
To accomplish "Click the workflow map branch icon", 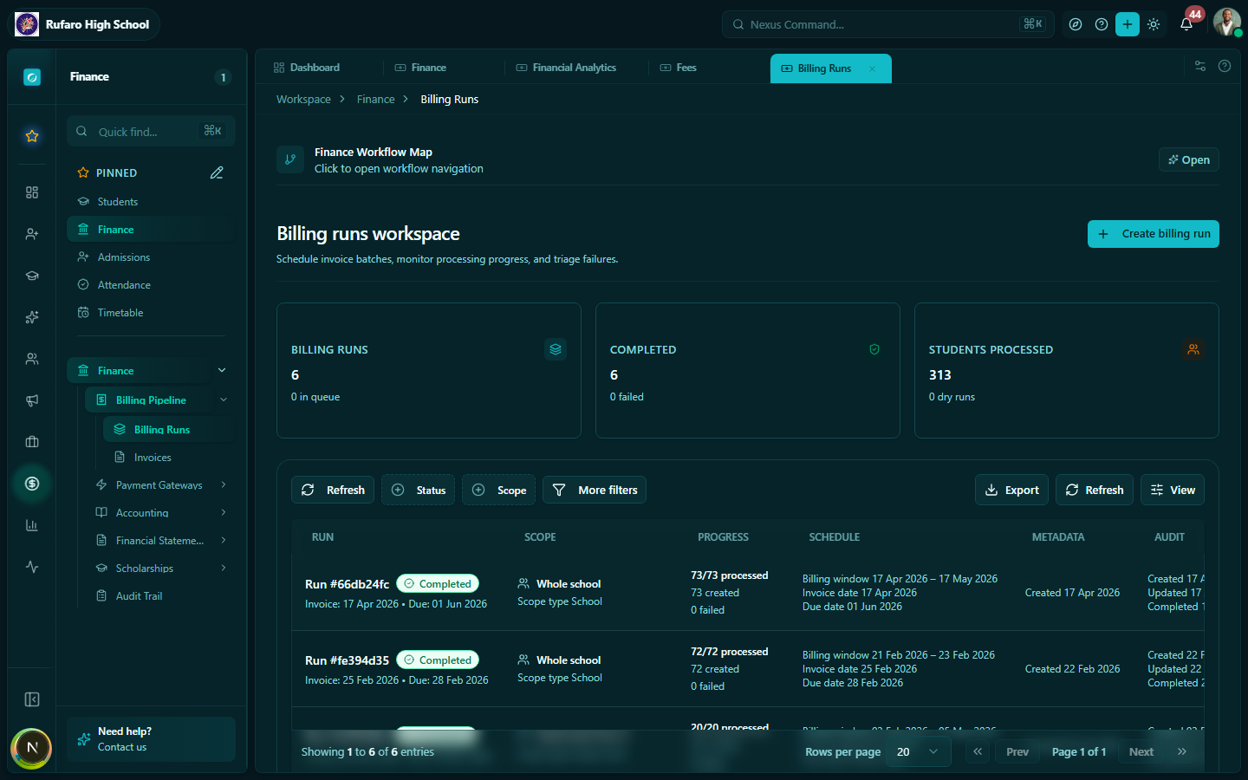I will [x=290, y=159].
